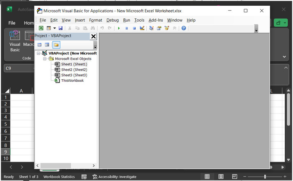Select Sheet2 (Sheet2) in project tree
Screen dimensions: 293x181
(x=74, y=69)
